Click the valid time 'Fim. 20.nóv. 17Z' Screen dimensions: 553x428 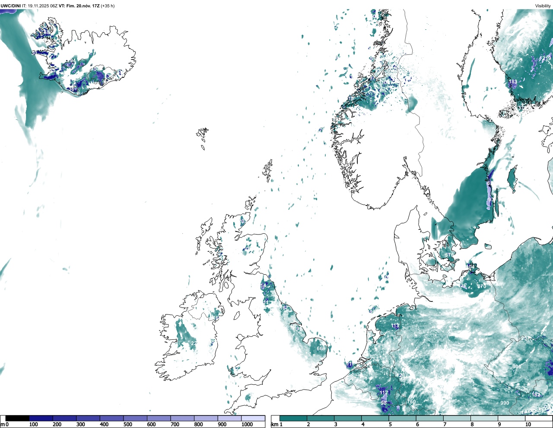(83, 6)
